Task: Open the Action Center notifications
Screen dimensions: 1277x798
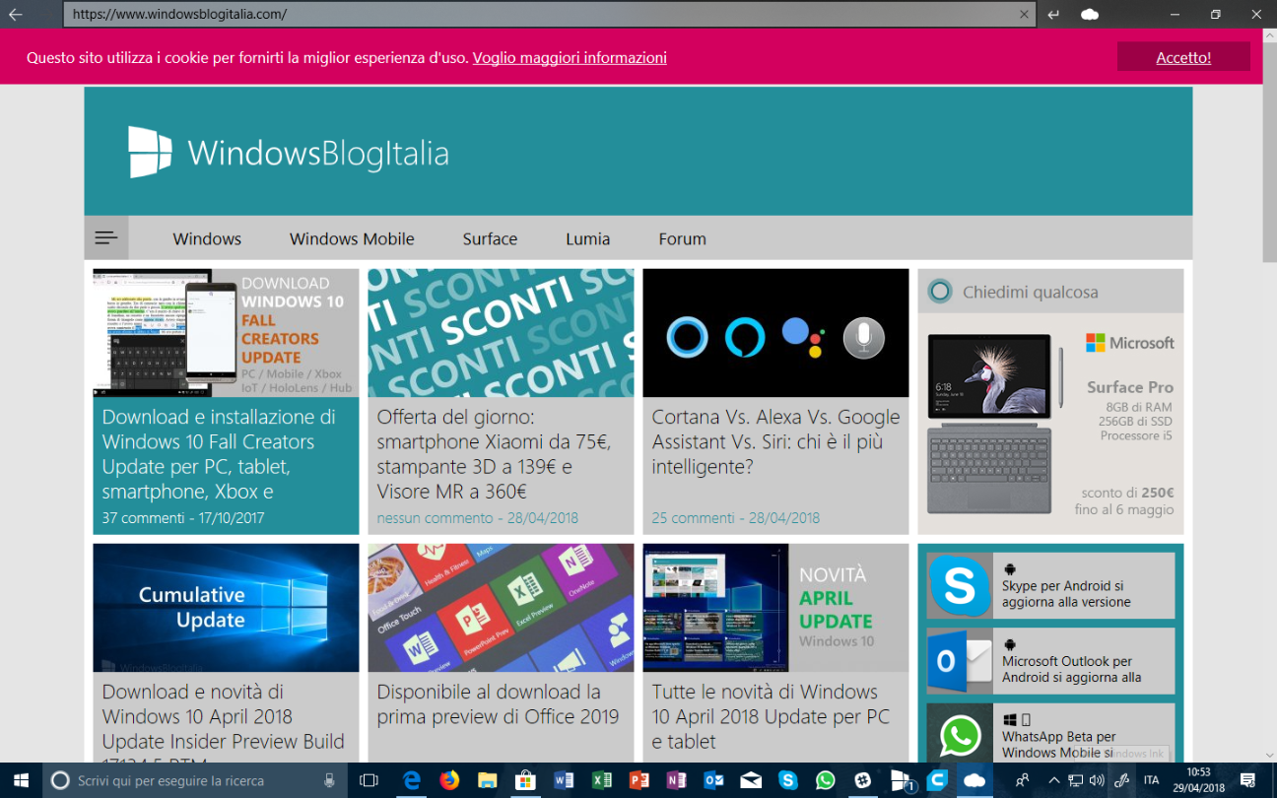Action: point(1247,780)
